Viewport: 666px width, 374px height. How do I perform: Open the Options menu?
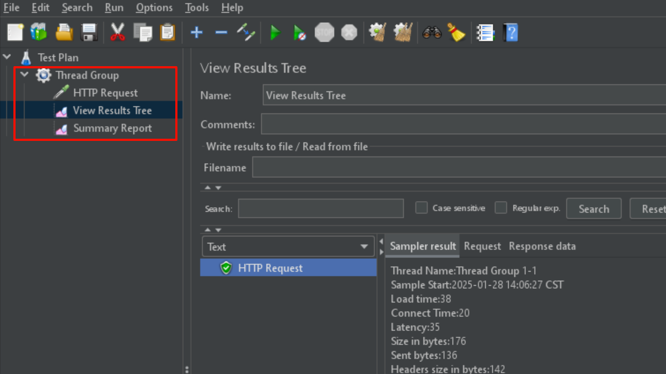coord(154,7)
